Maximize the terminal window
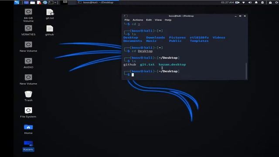This screenshot has width=279, height=157. (x=240, y=16)
